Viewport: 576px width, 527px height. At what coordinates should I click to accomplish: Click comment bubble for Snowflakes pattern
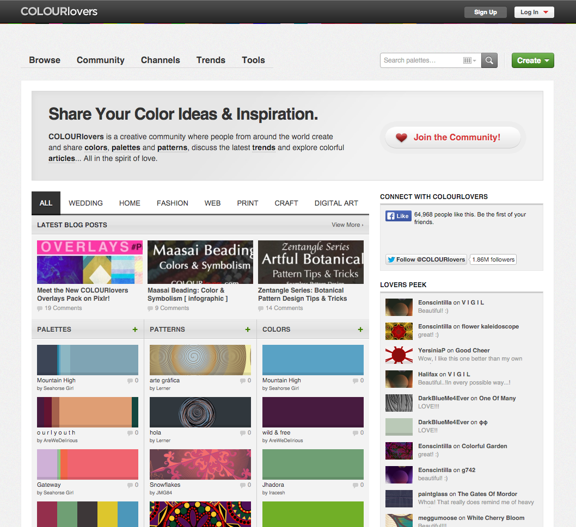(243, 485)
